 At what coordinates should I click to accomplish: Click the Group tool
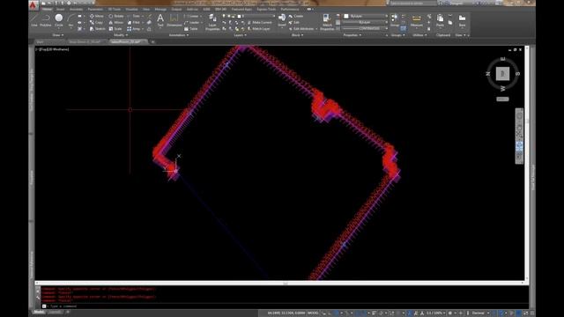coord(395,20)
